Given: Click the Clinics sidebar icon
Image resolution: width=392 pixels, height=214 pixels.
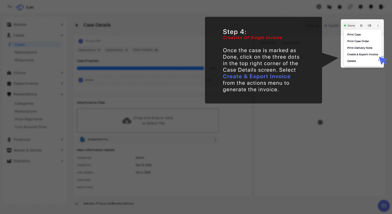Looking at the screenshot, I should (x=9, y=73).
